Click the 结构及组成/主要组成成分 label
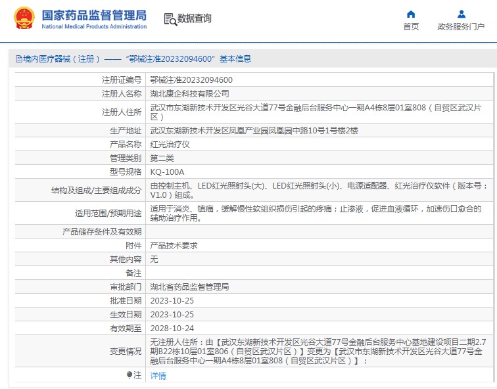 tap(97, 191)
